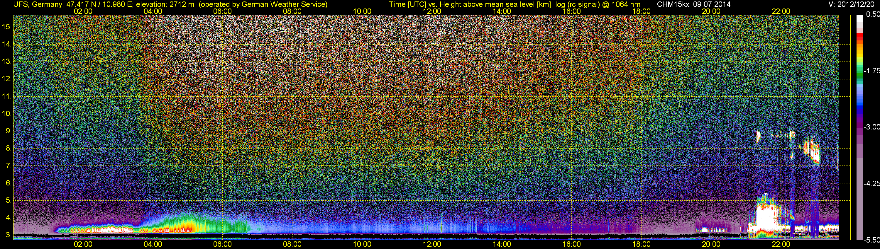Click the '10:00' label on the top time axis
Image resolution: width=880 pixels, height=249 pixels.
[x=362, y=11]
